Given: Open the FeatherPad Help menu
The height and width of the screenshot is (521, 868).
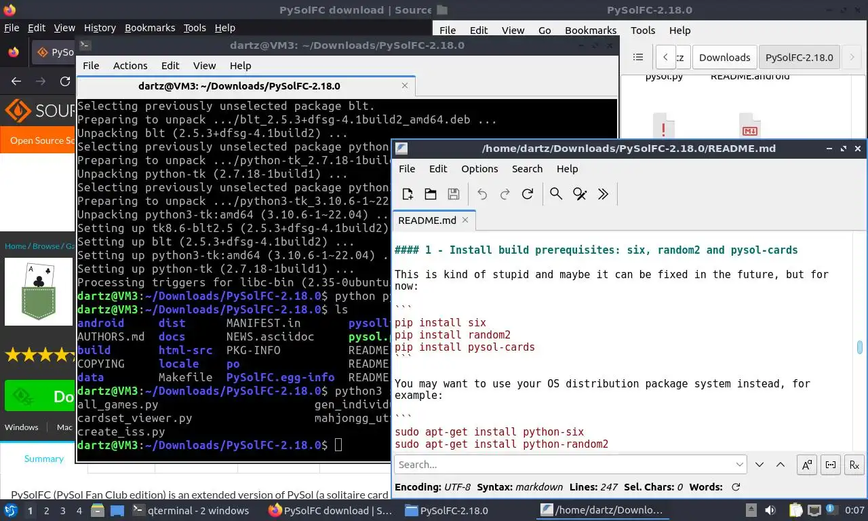Looking at the screenshot, I should pyautogui.click(x=567, y=169).
